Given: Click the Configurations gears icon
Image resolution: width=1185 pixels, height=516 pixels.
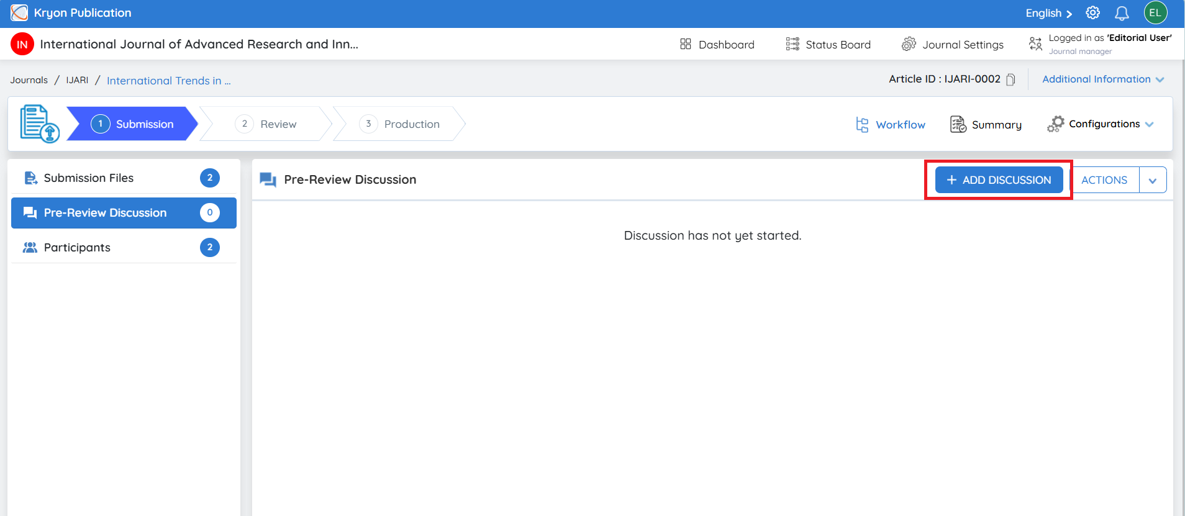Looking at the screenshot, I should point(1055,124).
